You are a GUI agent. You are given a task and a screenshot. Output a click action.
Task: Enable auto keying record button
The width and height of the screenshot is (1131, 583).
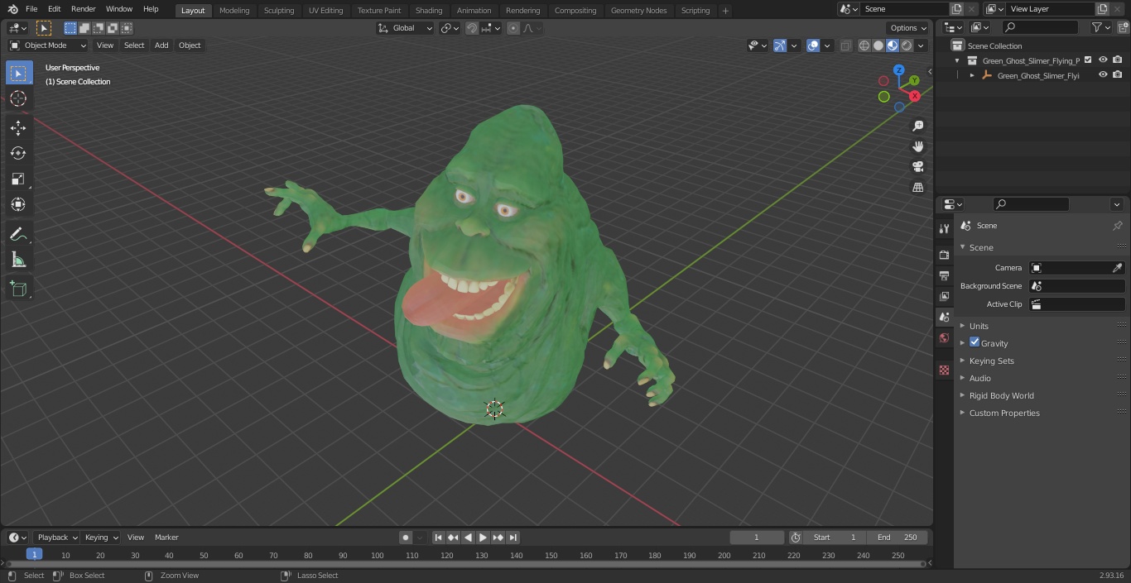406,538
